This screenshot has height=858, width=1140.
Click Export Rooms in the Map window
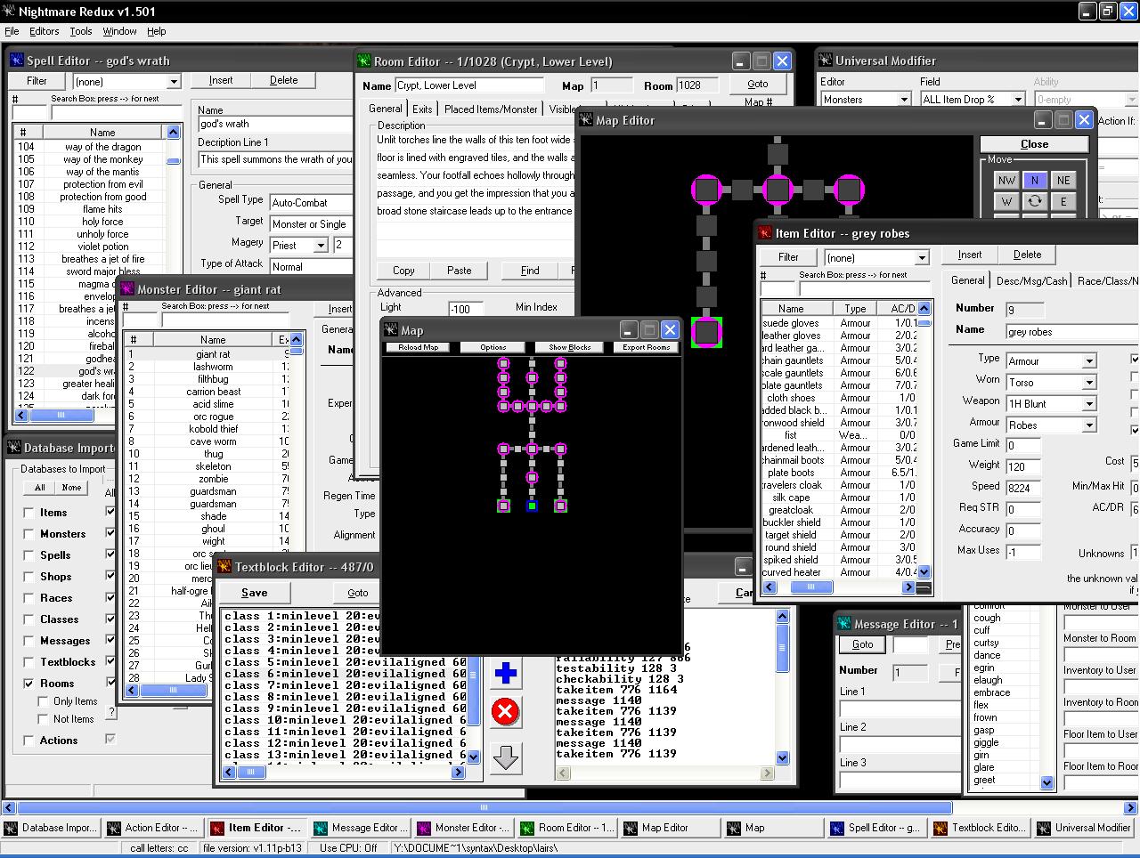[x=646, y=347]
